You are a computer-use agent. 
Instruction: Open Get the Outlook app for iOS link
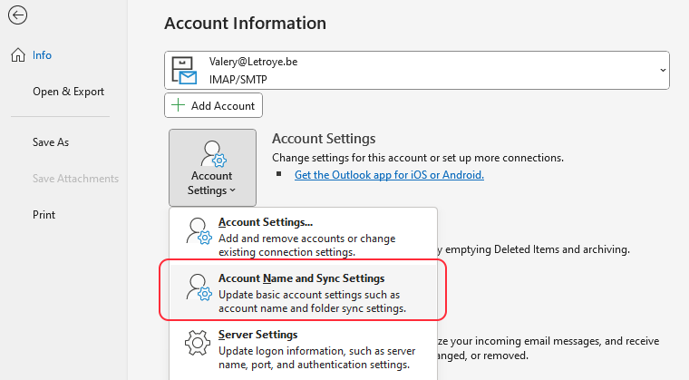click(x=389, y=175)
